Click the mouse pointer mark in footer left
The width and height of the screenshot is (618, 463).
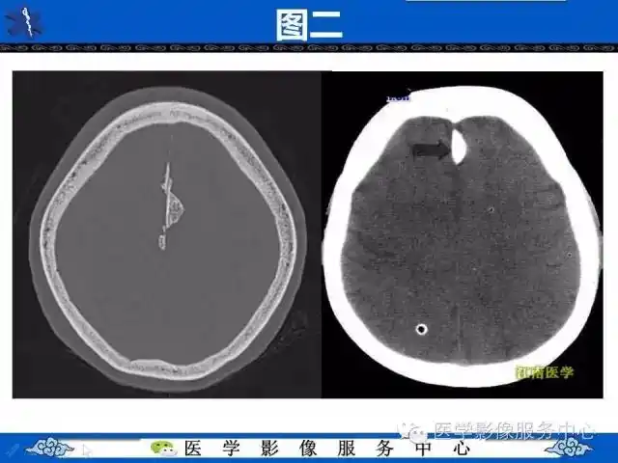(x=87, y=449)
